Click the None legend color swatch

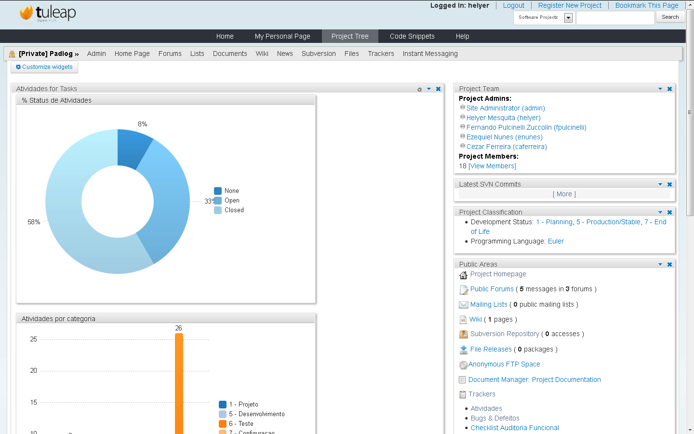point(218,191)
